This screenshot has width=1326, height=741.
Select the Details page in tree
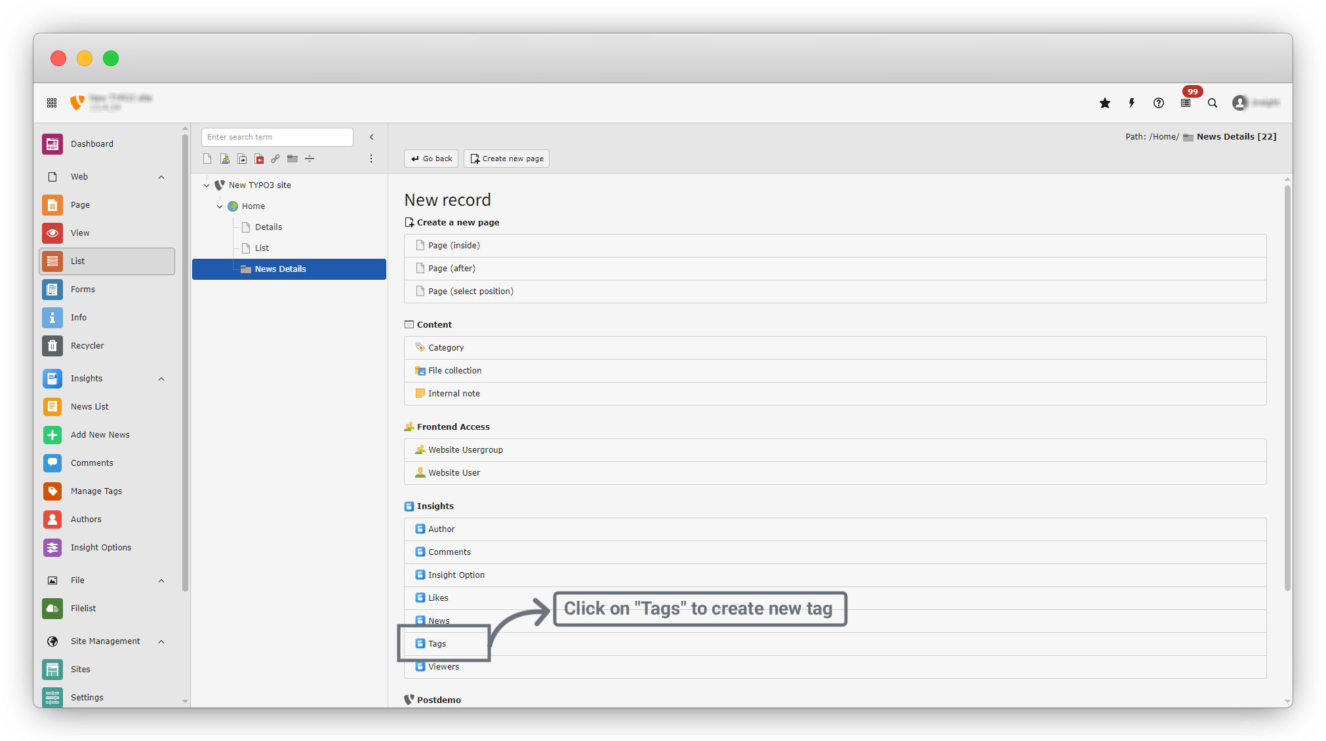268,227
